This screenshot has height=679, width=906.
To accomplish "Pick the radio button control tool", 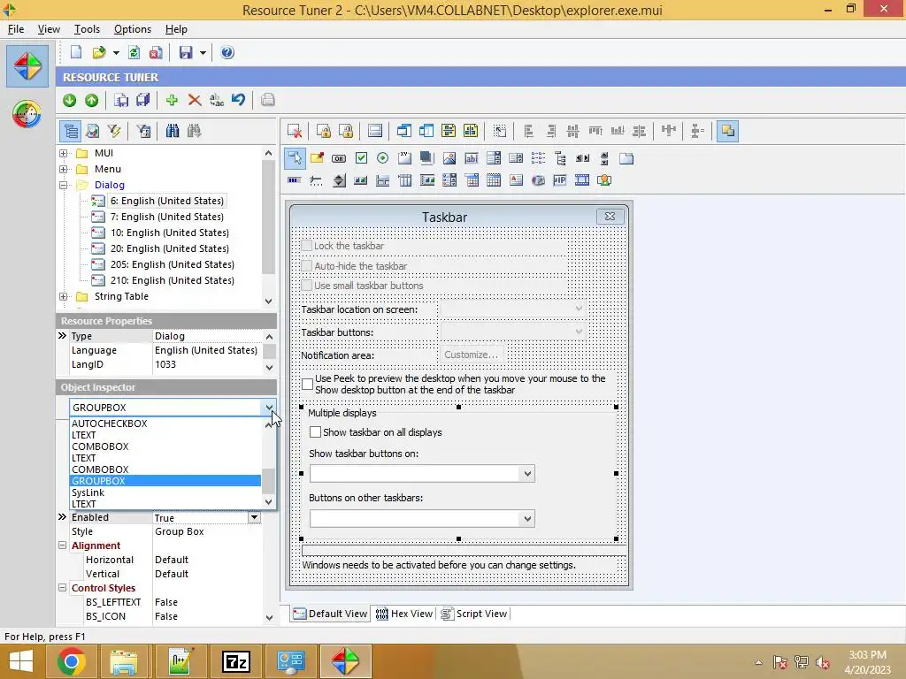I will pyautogui.click(x=382, y=158).
